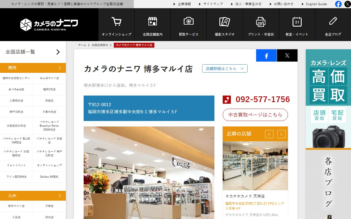
Task: Open 大阪芸術大学店 store link
Action: 16,126
